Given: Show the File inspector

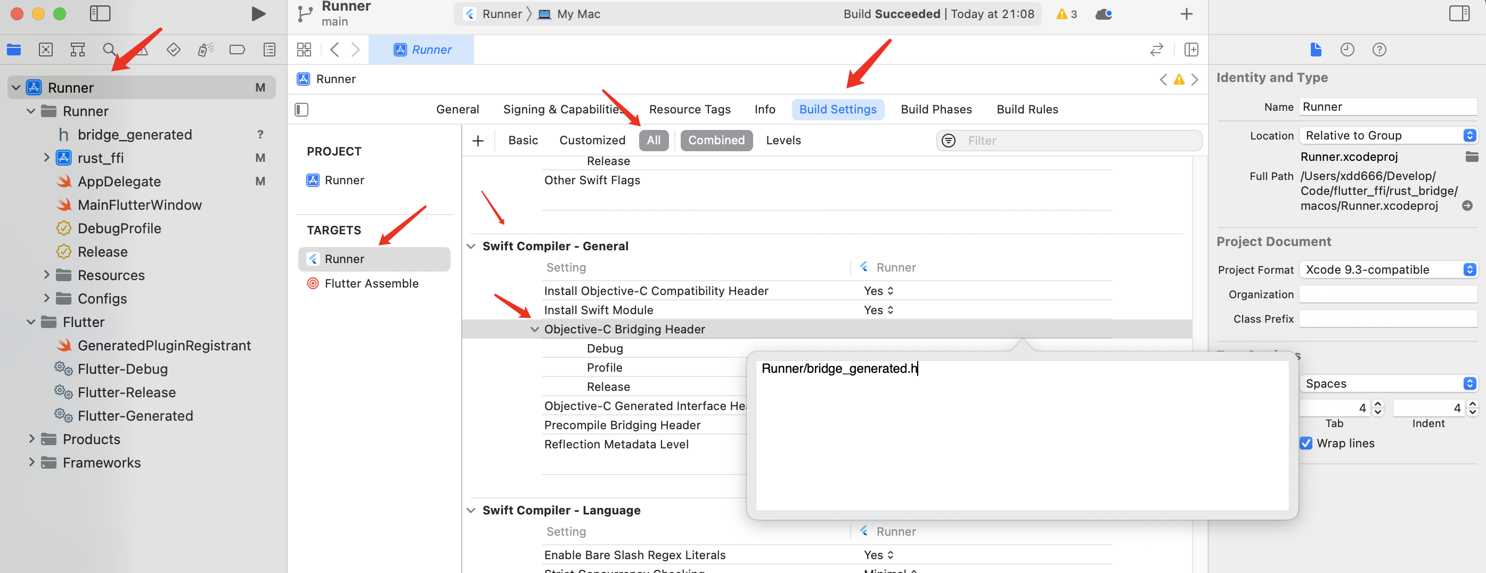Looking at the screenshot, I should [1315, 50].
